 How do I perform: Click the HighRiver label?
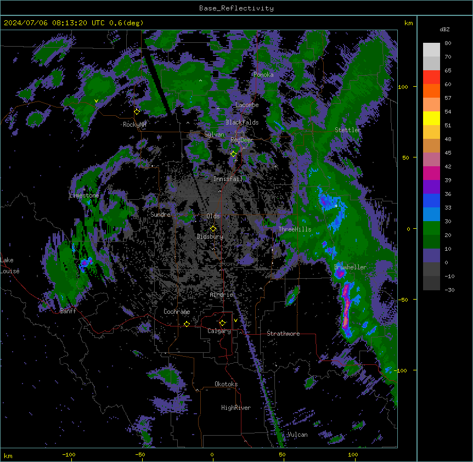236,408
